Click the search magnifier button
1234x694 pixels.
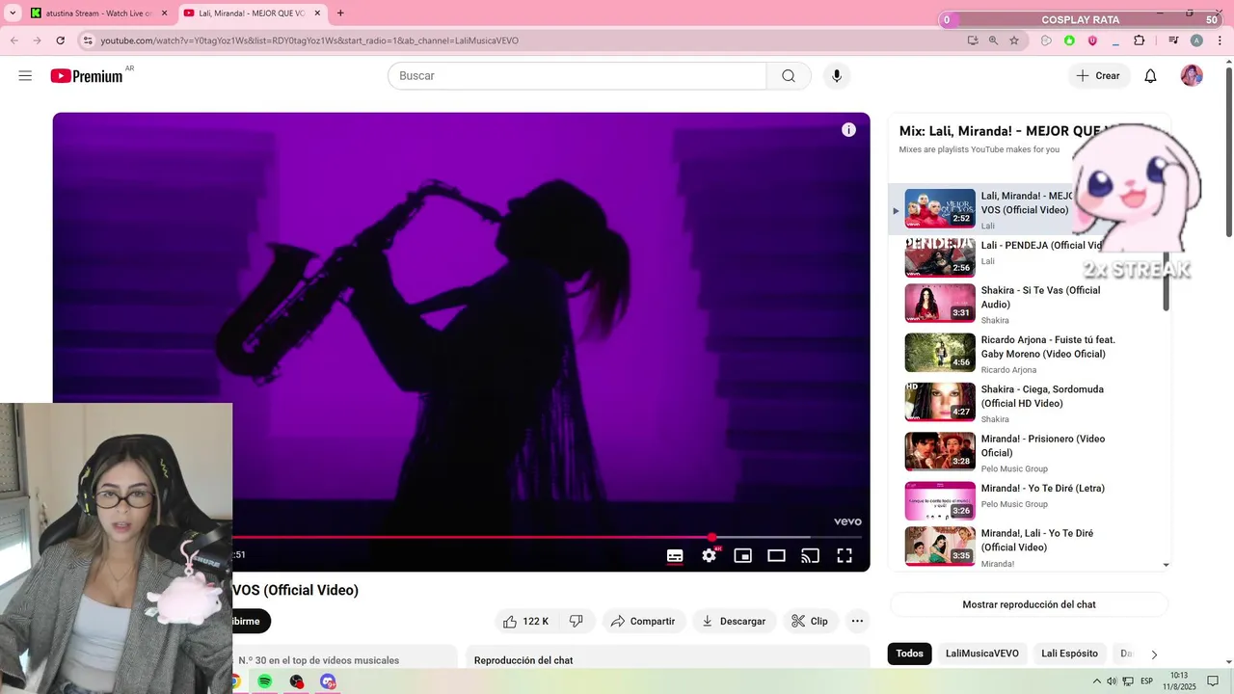click(x=789, y=76)
